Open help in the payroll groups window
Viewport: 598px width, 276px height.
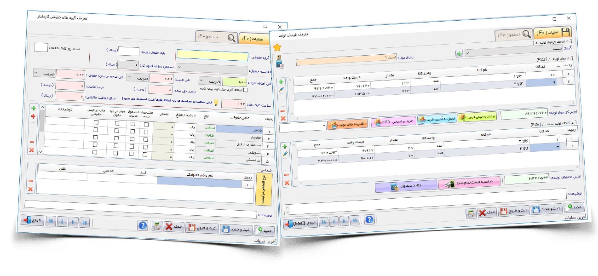pos(143,225)
